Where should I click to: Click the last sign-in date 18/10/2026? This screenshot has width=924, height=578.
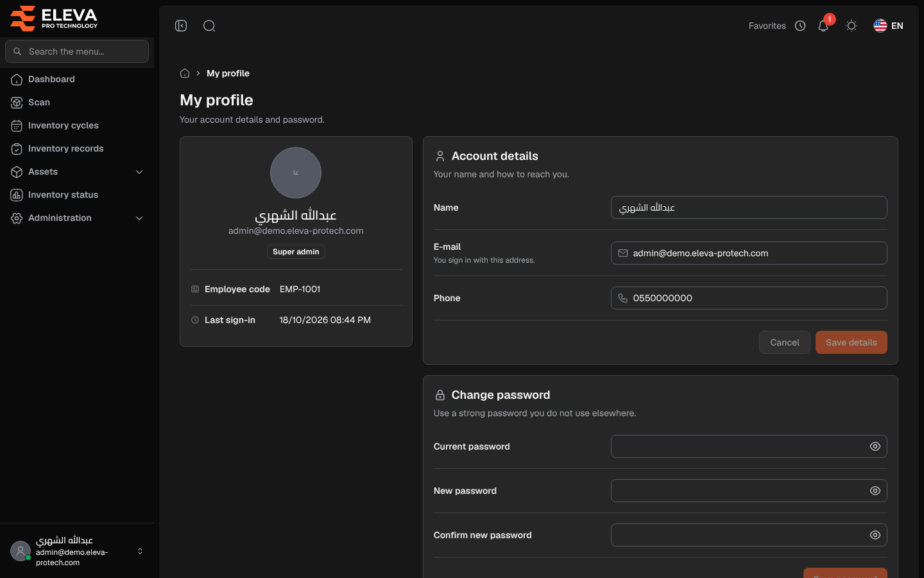(304, 320)
